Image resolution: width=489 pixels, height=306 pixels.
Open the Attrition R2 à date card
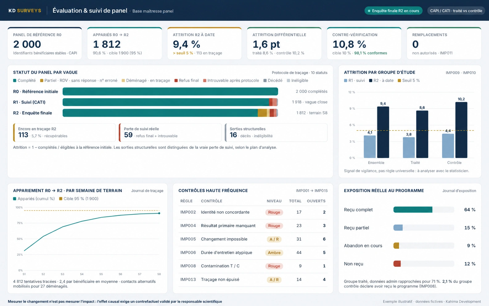(204, 43)
